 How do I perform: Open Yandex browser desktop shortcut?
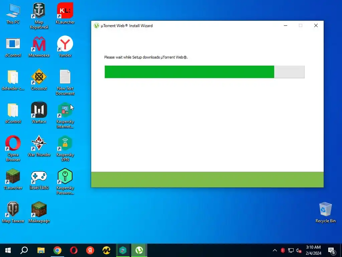65,46
